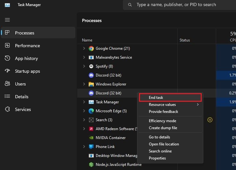Select Efficiency mode in context menu
The image size is (236, 170).
tap(162, 121)
